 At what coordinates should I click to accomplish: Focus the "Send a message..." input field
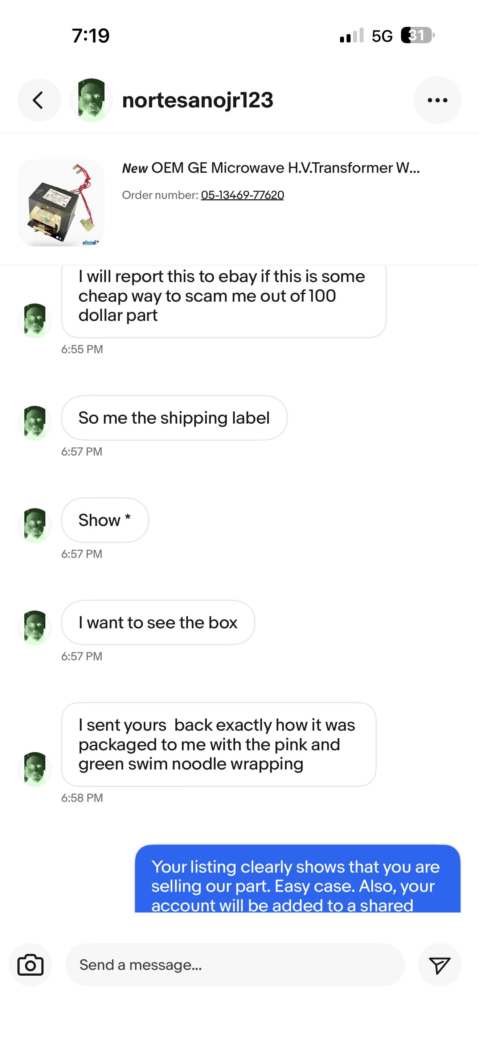click(x=235, y=965)
